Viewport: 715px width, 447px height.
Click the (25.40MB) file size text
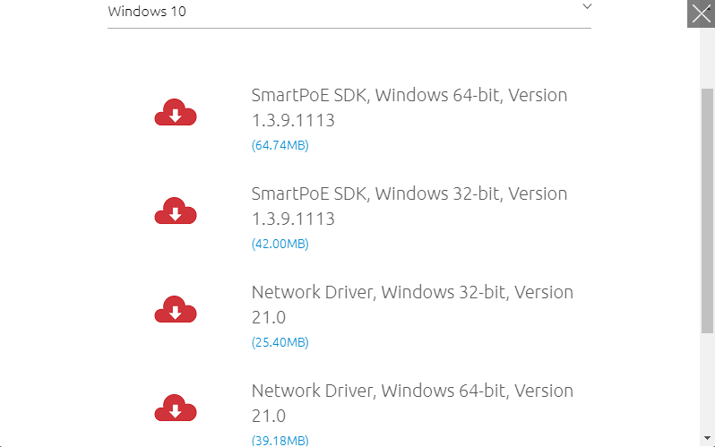pos(280,342)
